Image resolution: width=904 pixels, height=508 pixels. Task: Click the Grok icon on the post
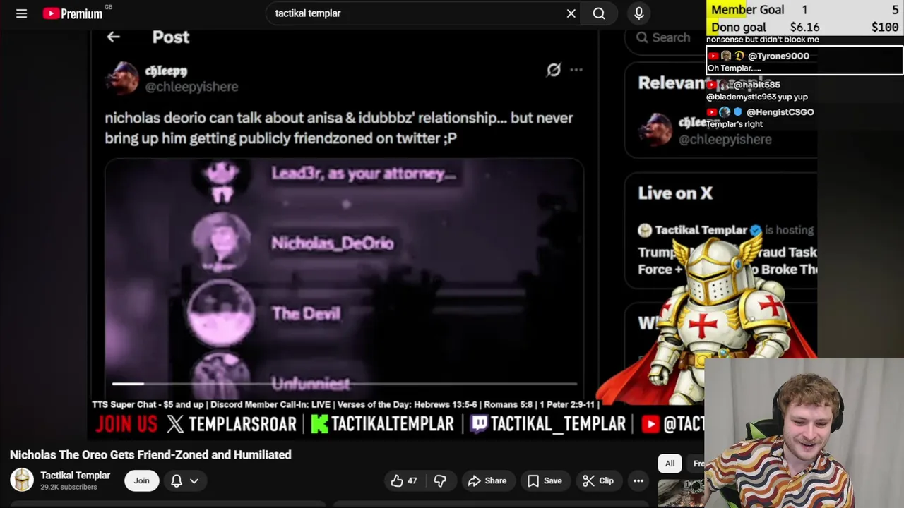[554, 70]
